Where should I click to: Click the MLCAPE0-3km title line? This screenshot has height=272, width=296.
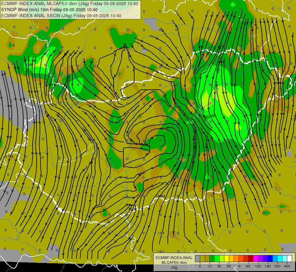[70, 4]
